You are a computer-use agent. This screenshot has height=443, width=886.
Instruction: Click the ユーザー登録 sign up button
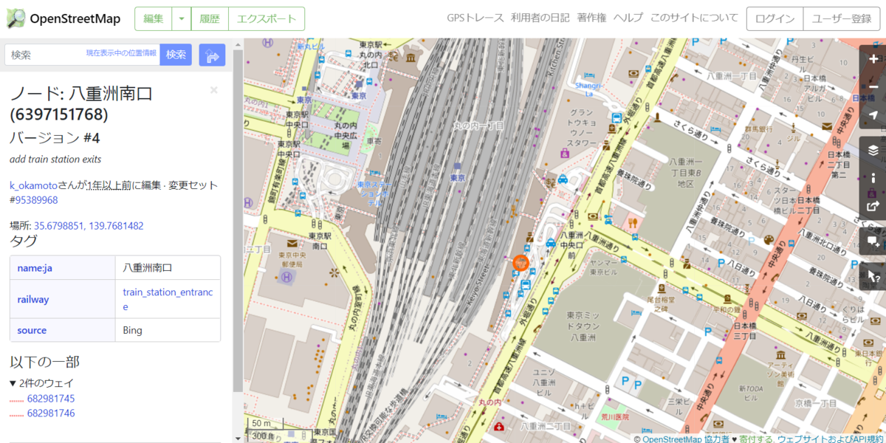coord(842,19)
